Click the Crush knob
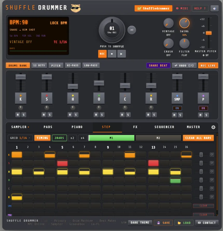The image size is (223, 231). click(168, 43)
